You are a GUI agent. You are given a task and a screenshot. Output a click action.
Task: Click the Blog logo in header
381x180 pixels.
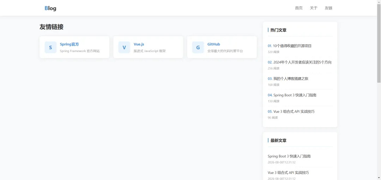(x=50, y=8)
